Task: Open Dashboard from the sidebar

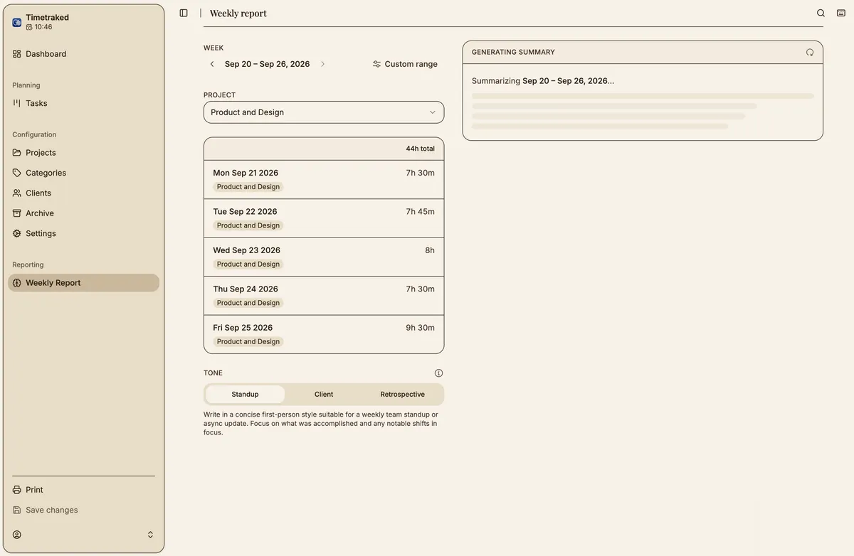Action: tap(83, 54)
